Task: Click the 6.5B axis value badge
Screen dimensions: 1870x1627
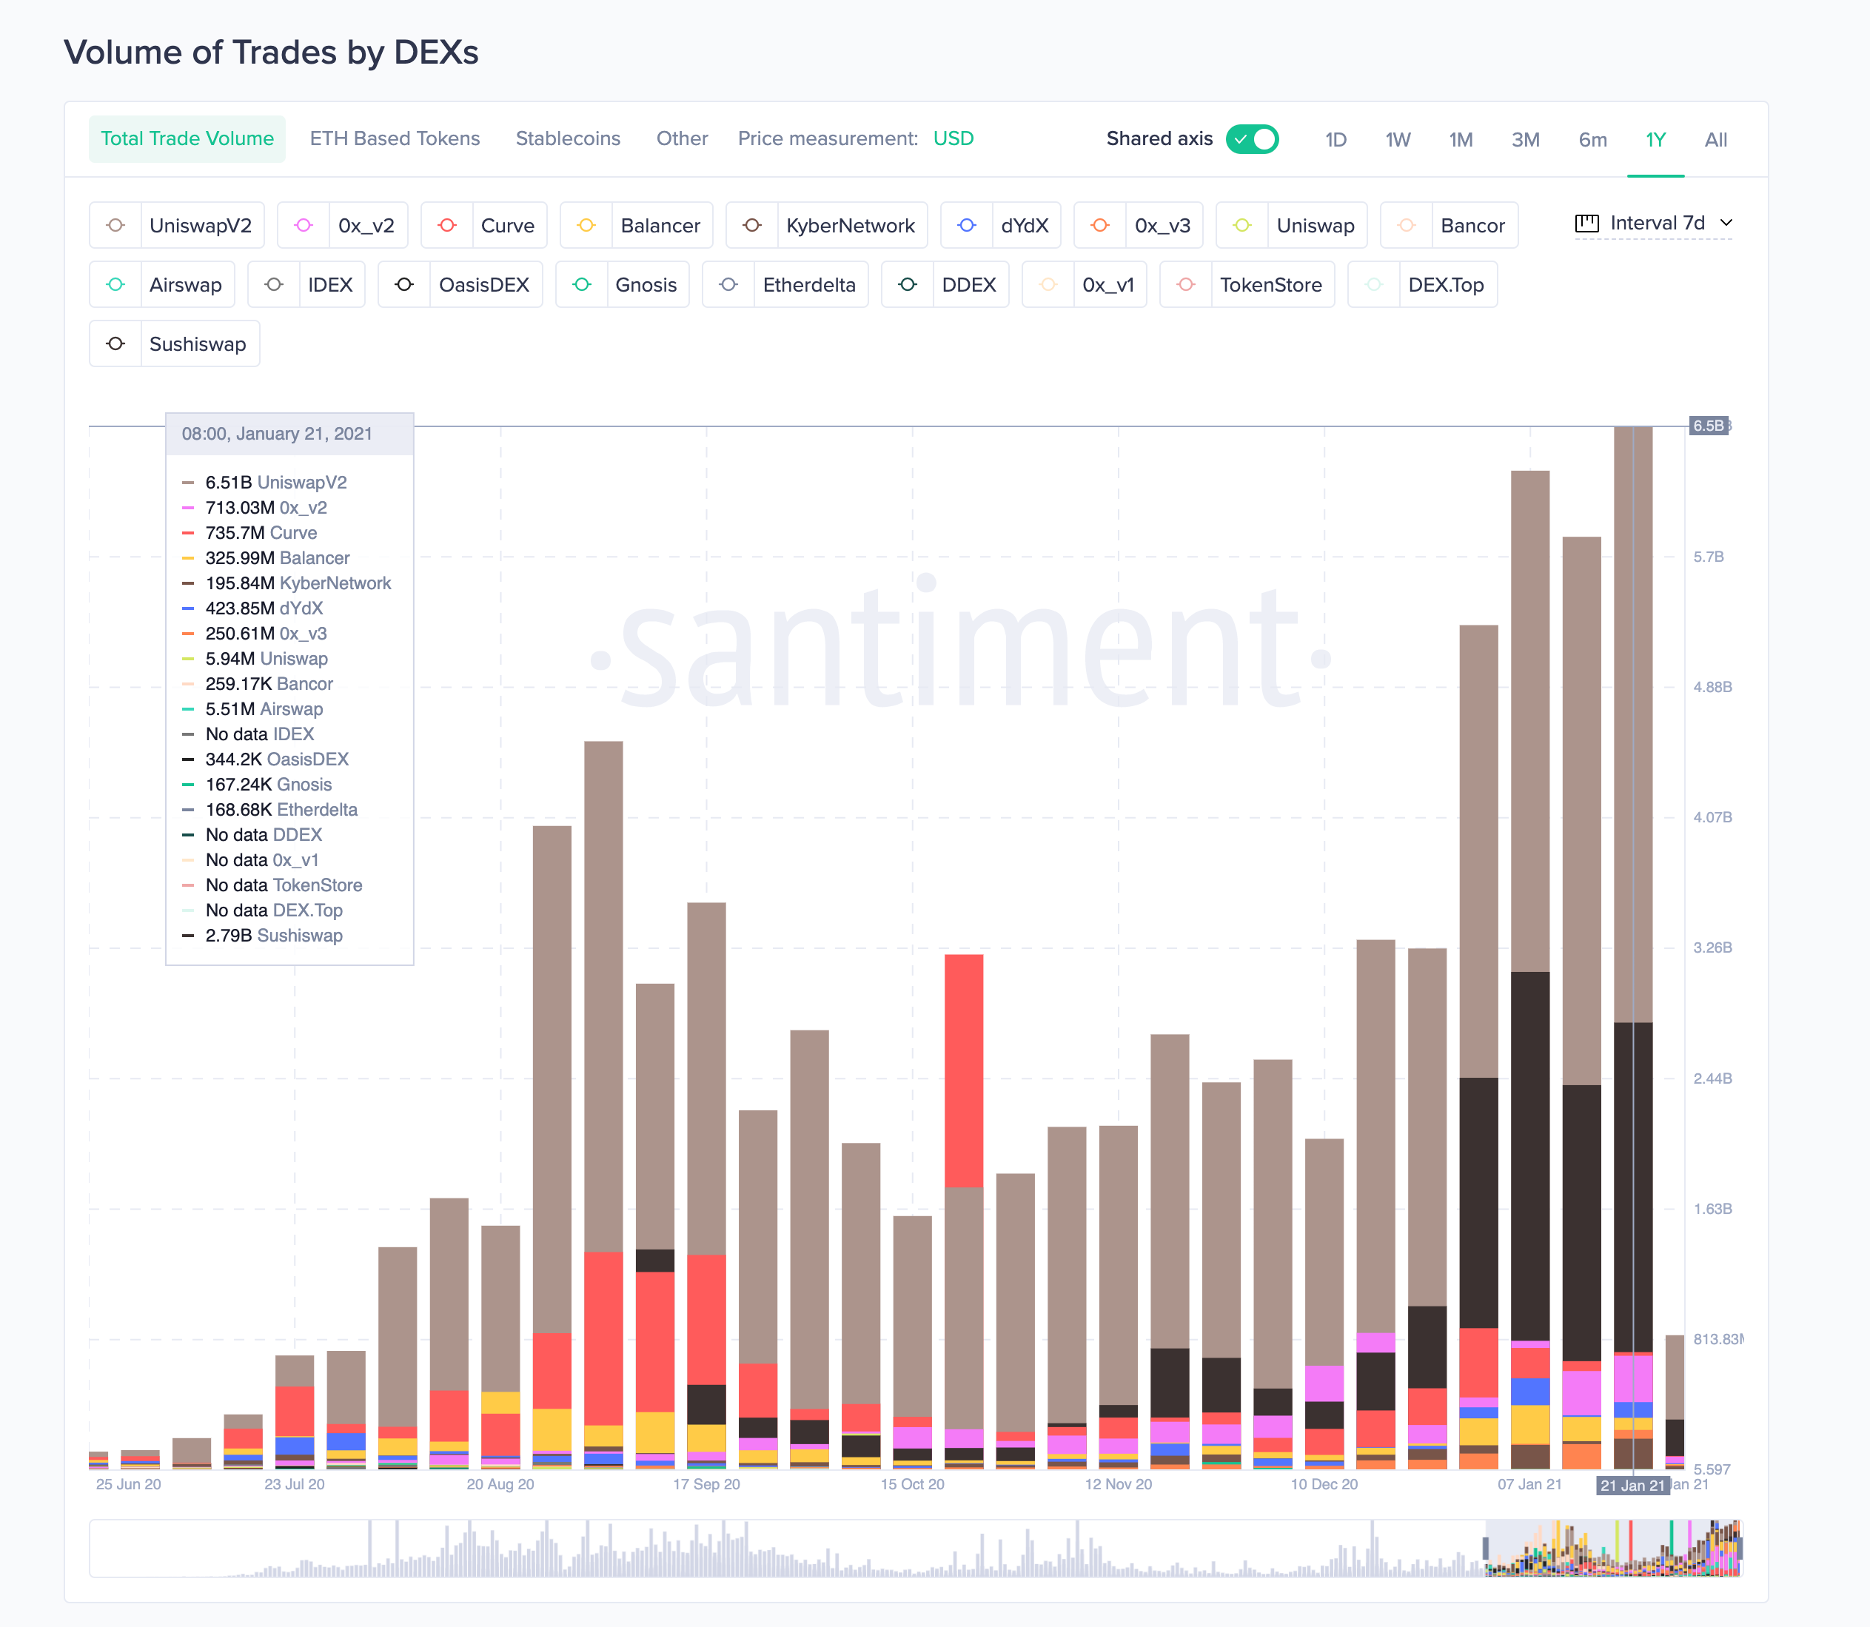Action: tap(1707, 426)
